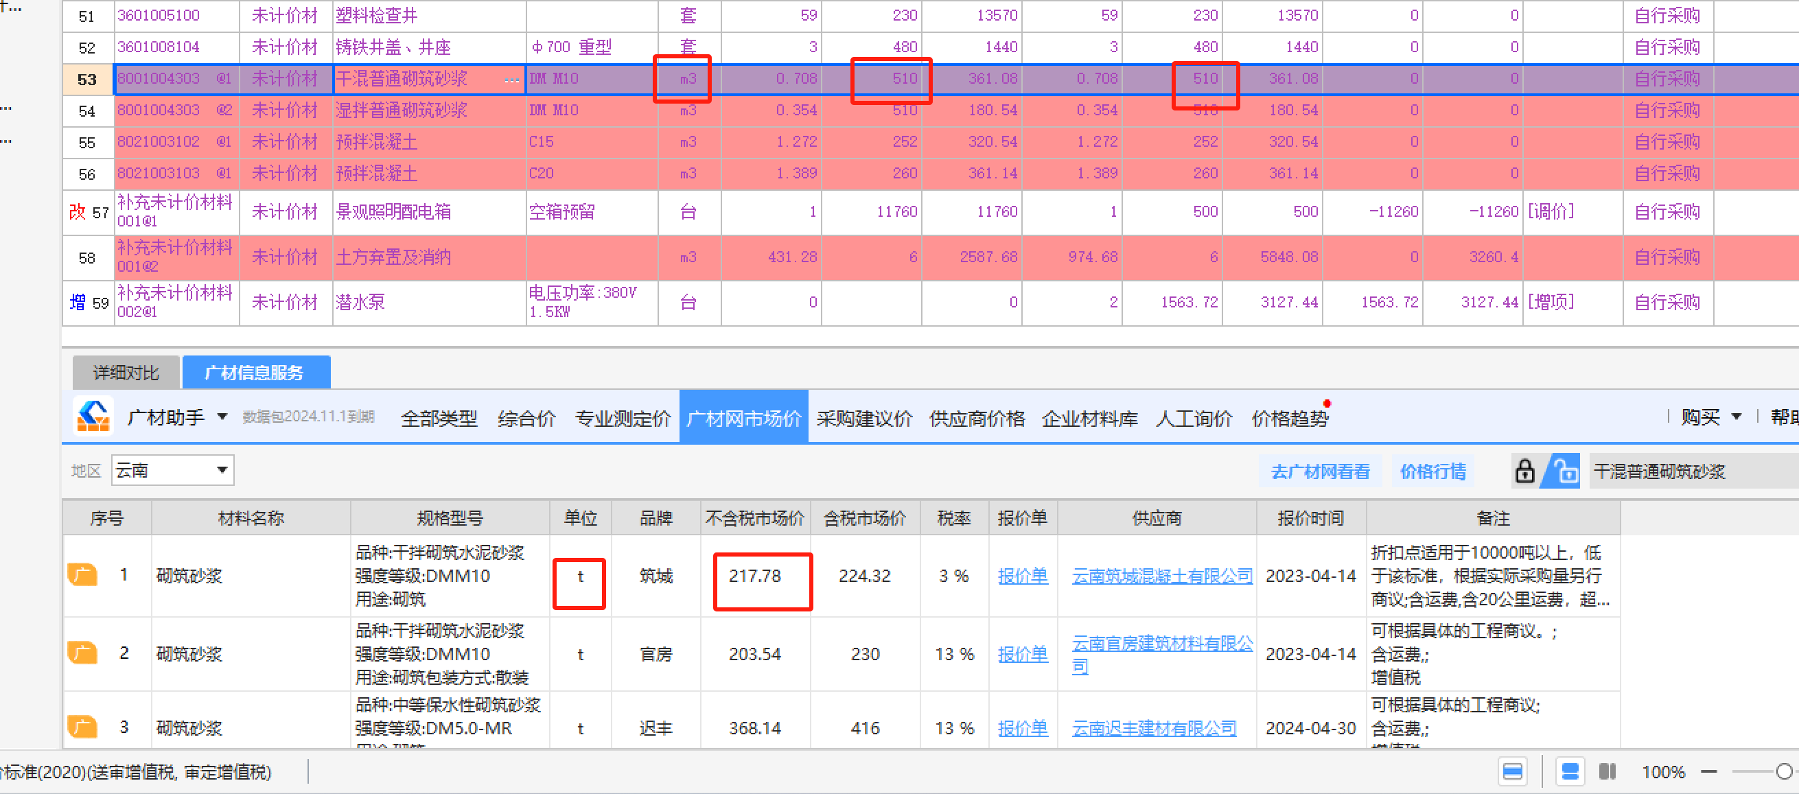This screenshot has width=1799, height=794.
Task: Select the 专业测定价 tab
Action: (623, 418)
